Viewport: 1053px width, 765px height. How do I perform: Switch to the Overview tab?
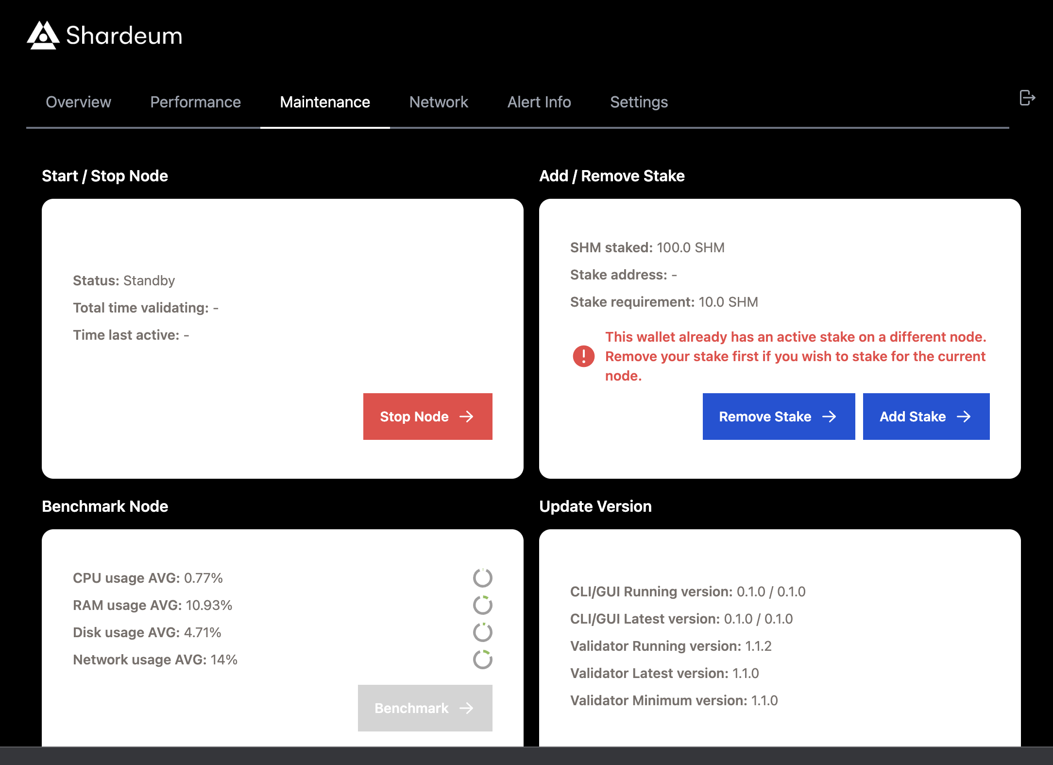pyautogui.click(x=78, y=102)
